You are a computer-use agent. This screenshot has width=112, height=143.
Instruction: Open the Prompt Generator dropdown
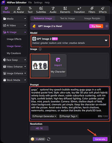pyautogui.click(x=44, y=116)
